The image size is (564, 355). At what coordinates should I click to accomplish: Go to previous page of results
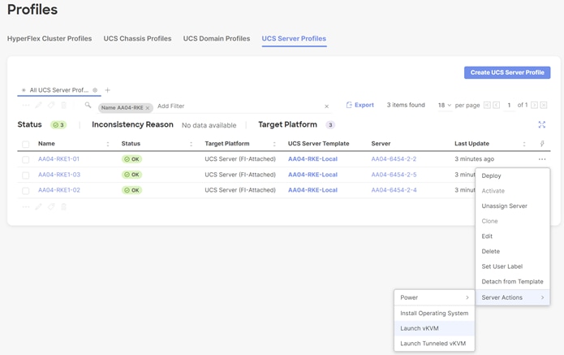point(497,105)
